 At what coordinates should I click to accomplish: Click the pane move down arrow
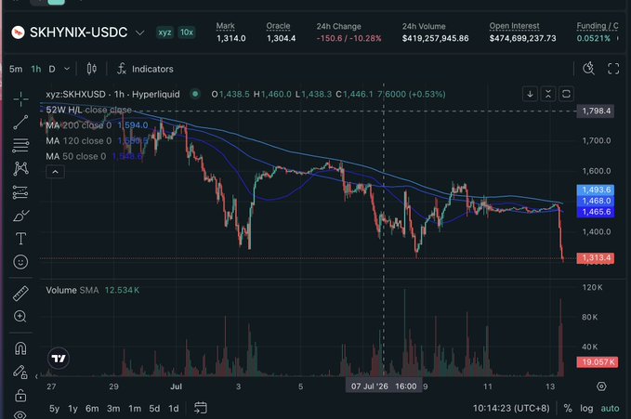(x=530, y=94)
